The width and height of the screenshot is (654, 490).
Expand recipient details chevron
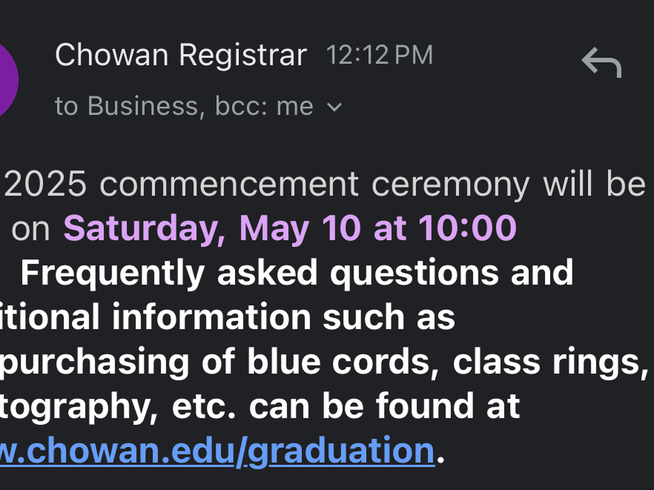tap(334, 107)
